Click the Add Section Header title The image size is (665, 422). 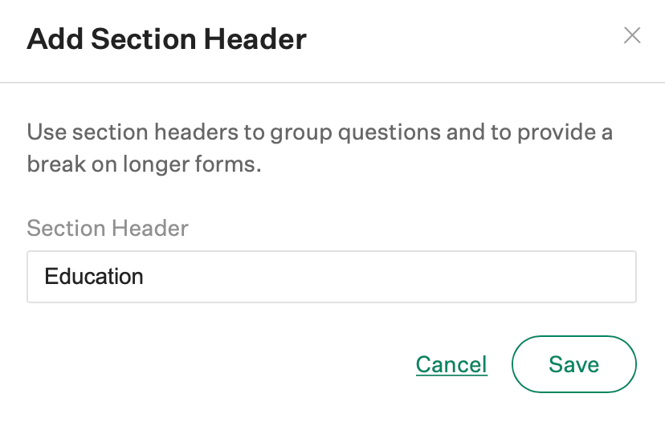click(x=167, y=39)
